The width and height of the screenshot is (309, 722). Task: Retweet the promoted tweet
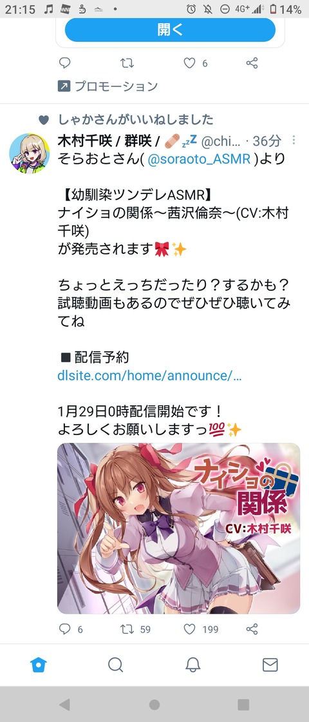click(x=127, y=63)
